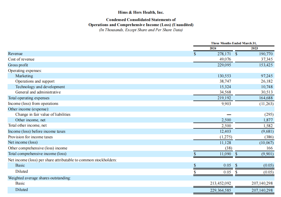Screen dimensions: 281x197
Task: Click diluted shares value 229,364,585
Action: [221, 190]
